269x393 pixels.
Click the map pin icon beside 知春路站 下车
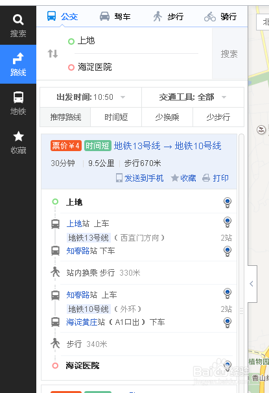(x=228, y=251)
